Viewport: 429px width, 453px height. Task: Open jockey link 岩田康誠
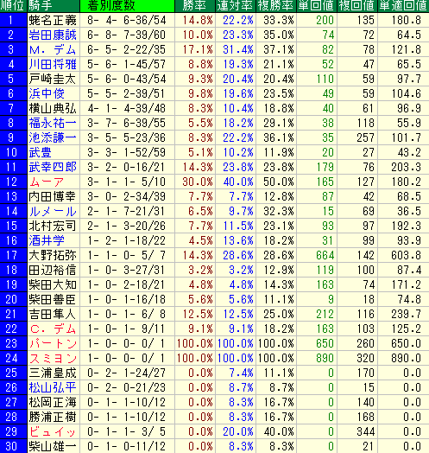(x=53, y=35)
